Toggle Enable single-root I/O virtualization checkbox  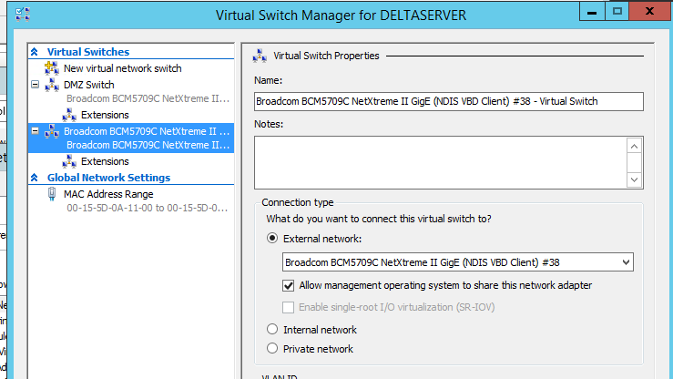[x=288, y=307]
